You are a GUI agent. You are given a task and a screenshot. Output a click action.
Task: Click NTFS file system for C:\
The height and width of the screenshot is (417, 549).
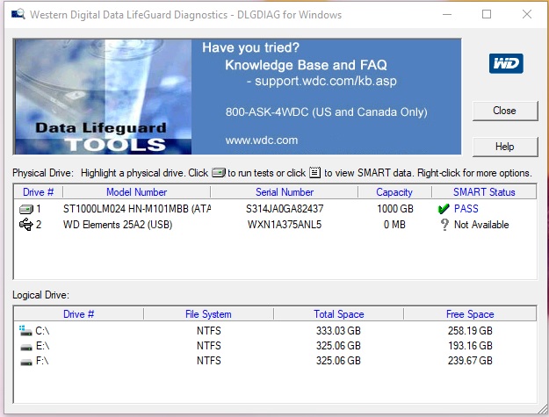coord(209,331)
